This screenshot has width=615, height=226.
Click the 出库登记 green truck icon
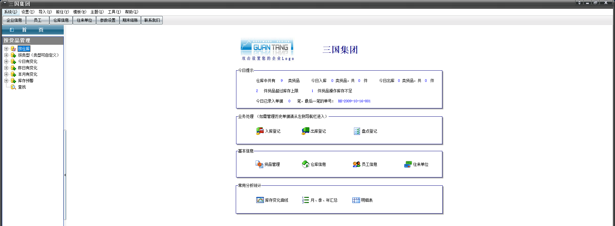pos(305,131)
